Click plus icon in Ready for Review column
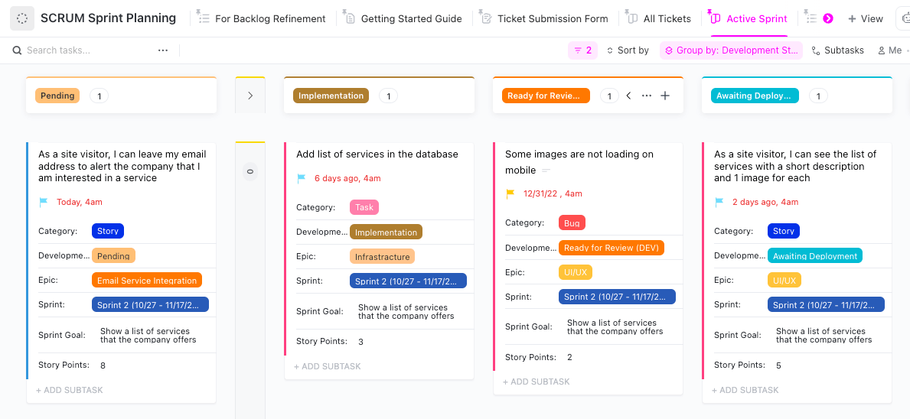The image size is (910, 419). pyautogui.click(x=665, y=96)
